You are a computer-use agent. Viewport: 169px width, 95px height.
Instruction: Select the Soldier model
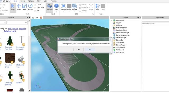[21, 77]
